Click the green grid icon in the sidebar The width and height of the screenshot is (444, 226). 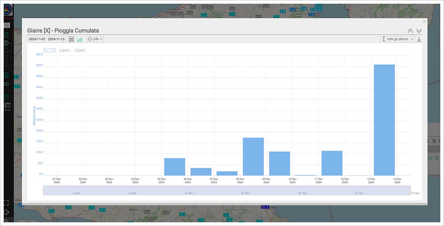pos(6,75)
